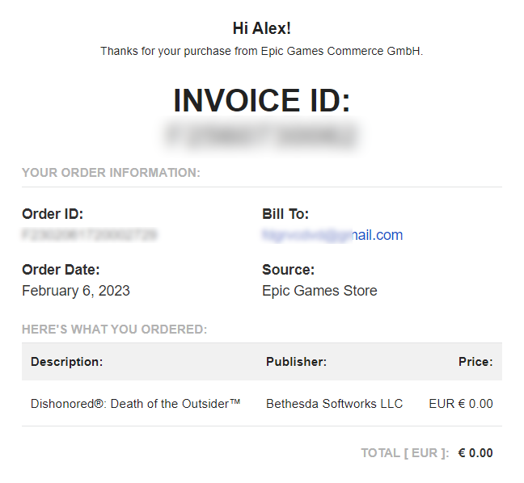The height and width of the screenshot is (483, 524).
Task: Click the 'INVOICE ID:' heading
Action: [261, 101]
